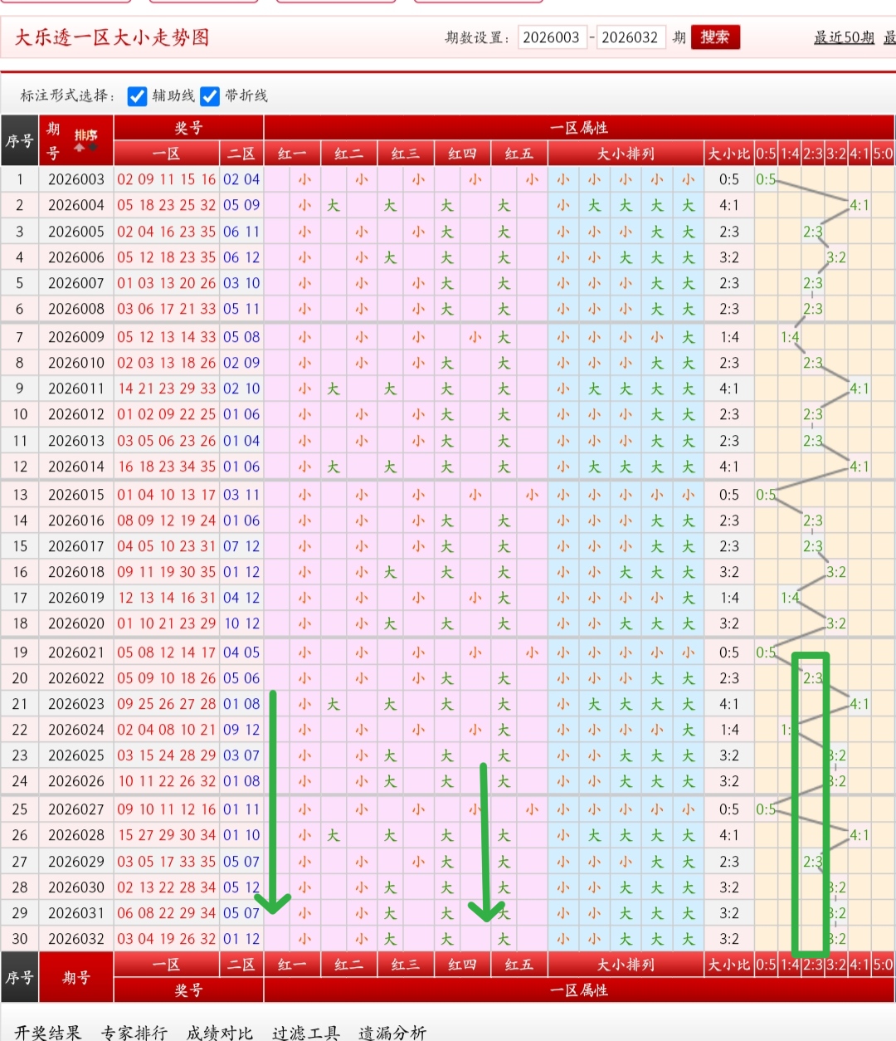Click the ascending sort arrow under 排序
Screen dimensions: 896x1041
(80, 148)
